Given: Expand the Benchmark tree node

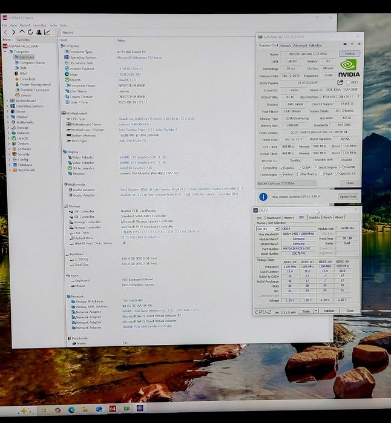Looking at the screenshot, I should click(x=10, y=170).
